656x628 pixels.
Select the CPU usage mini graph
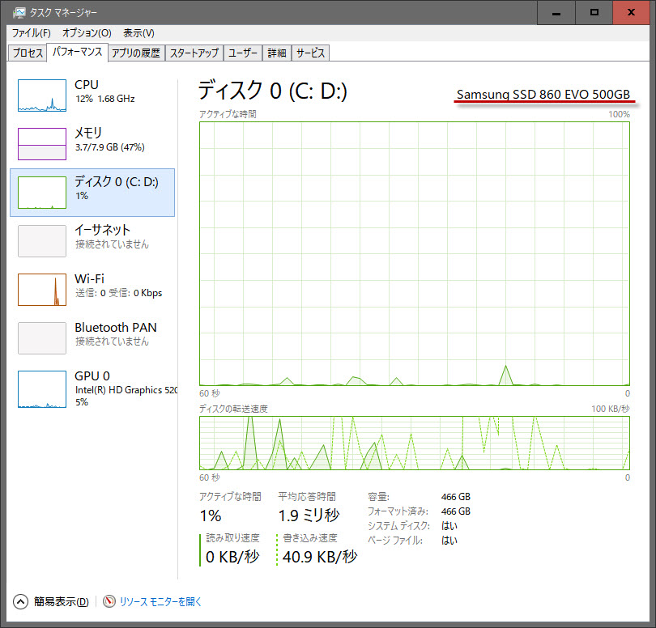point(42,95)
